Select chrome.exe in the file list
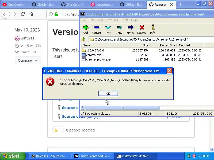 [x=94, y=55]
